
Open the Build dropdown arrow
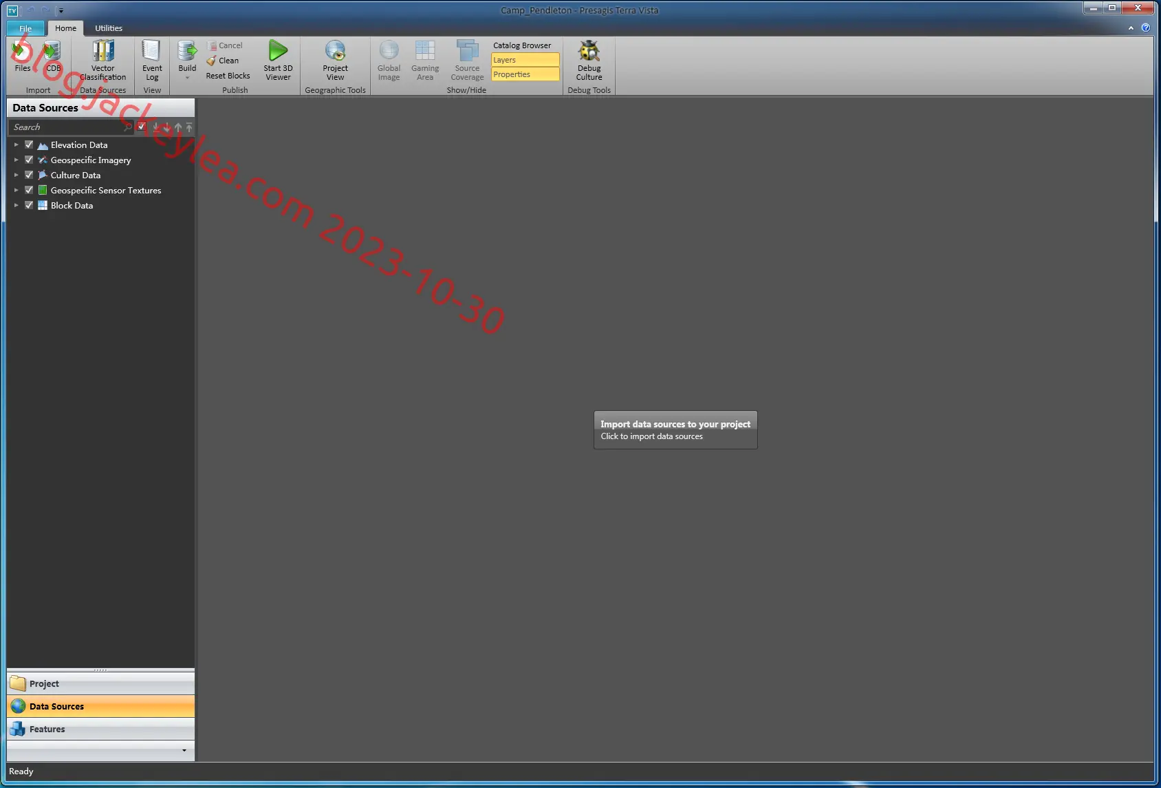(187, 78)
